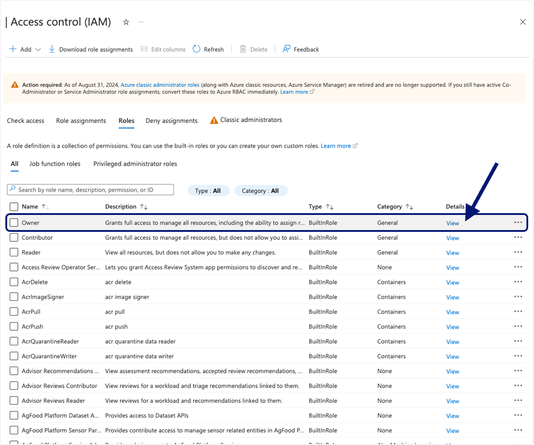
Task: Select the Roles tab
Action: [126, 121]
